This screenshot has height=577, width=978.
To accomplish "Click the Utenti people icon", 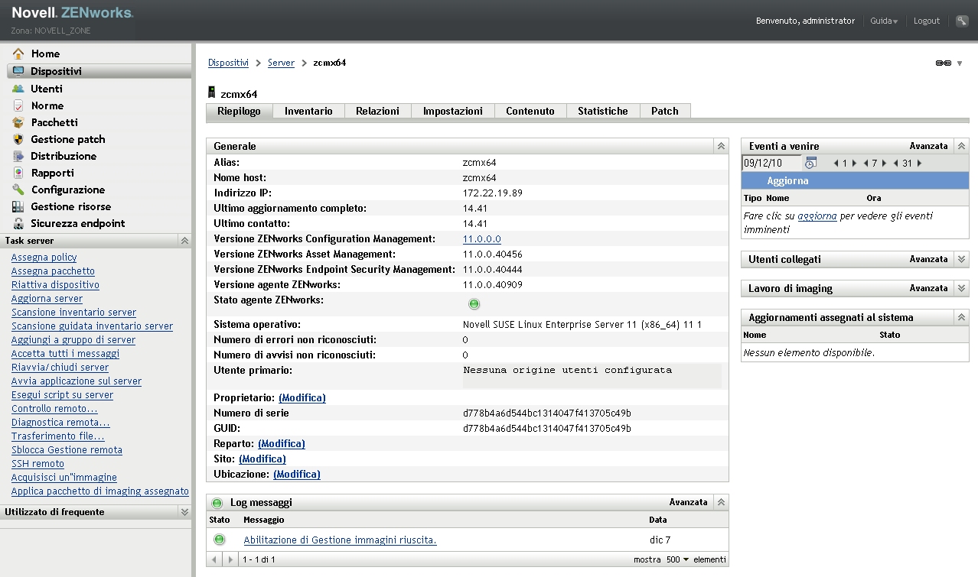I will coord(18,89).
